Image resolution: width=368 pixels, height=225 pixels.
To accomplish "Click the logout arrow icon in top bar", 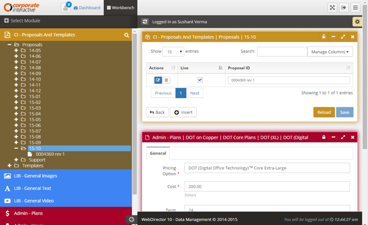I will tap(344, 7).
